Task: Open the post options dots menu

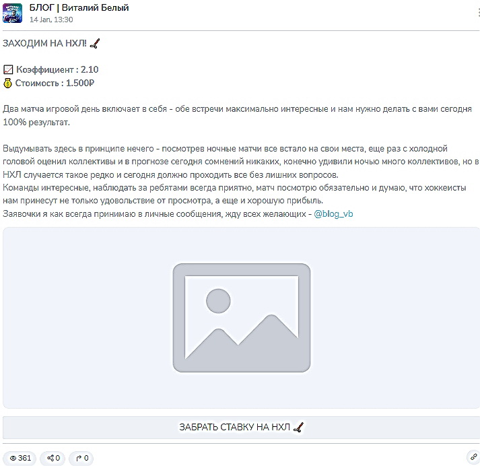Action: coord(478,12)
